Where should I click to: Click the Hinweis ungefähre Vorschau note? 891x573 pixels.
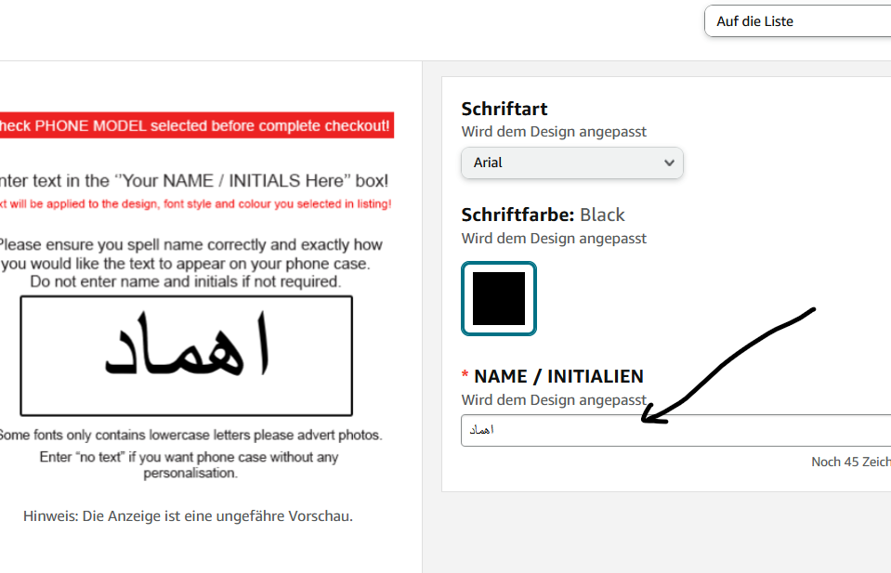click(x=188, y=516)
